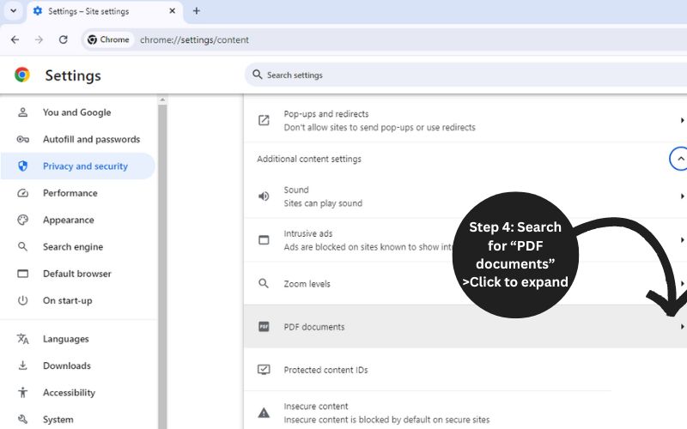
Task: Open On start-up section
Action: tap(77, 301)
